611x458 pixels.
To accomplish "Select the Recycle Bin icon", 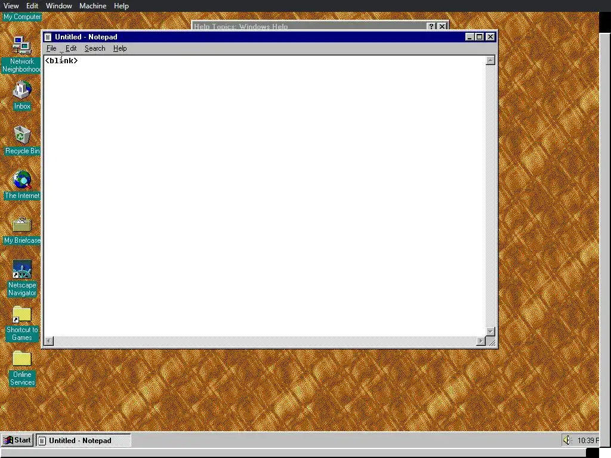I will coord(22,140).
